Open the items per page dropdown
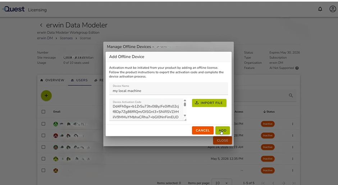 [221, 182]
